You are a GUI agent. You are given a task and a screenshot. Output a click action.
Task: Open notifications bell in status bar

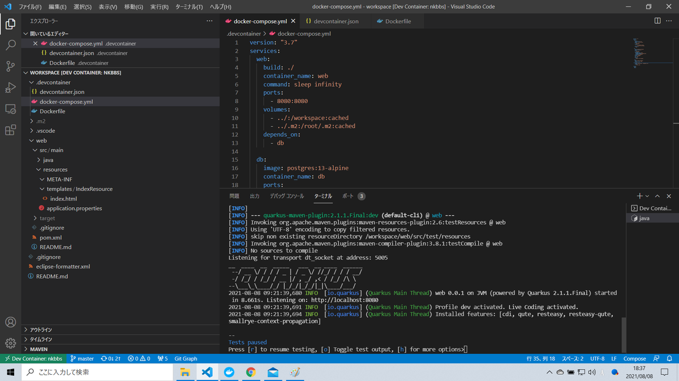670,358
